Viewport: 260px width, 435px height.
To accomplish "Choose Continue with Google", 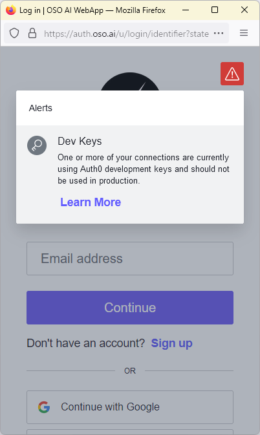I will (x=130, y=407).
